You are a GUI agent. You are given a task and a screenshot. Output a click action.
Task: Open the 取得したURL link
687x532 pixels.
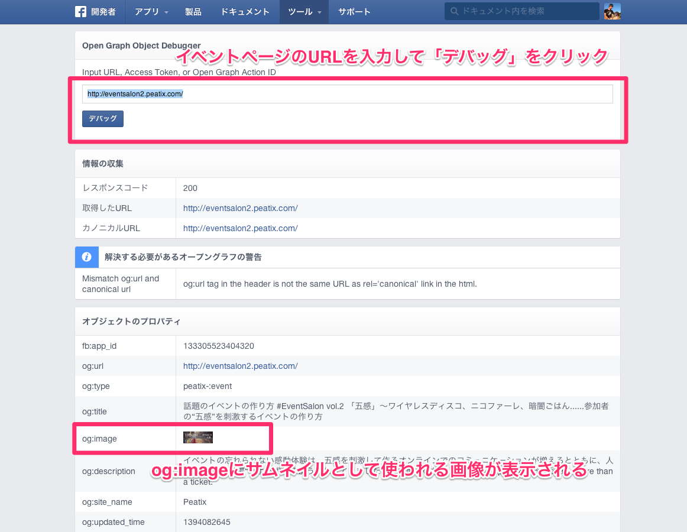point(240,208)
